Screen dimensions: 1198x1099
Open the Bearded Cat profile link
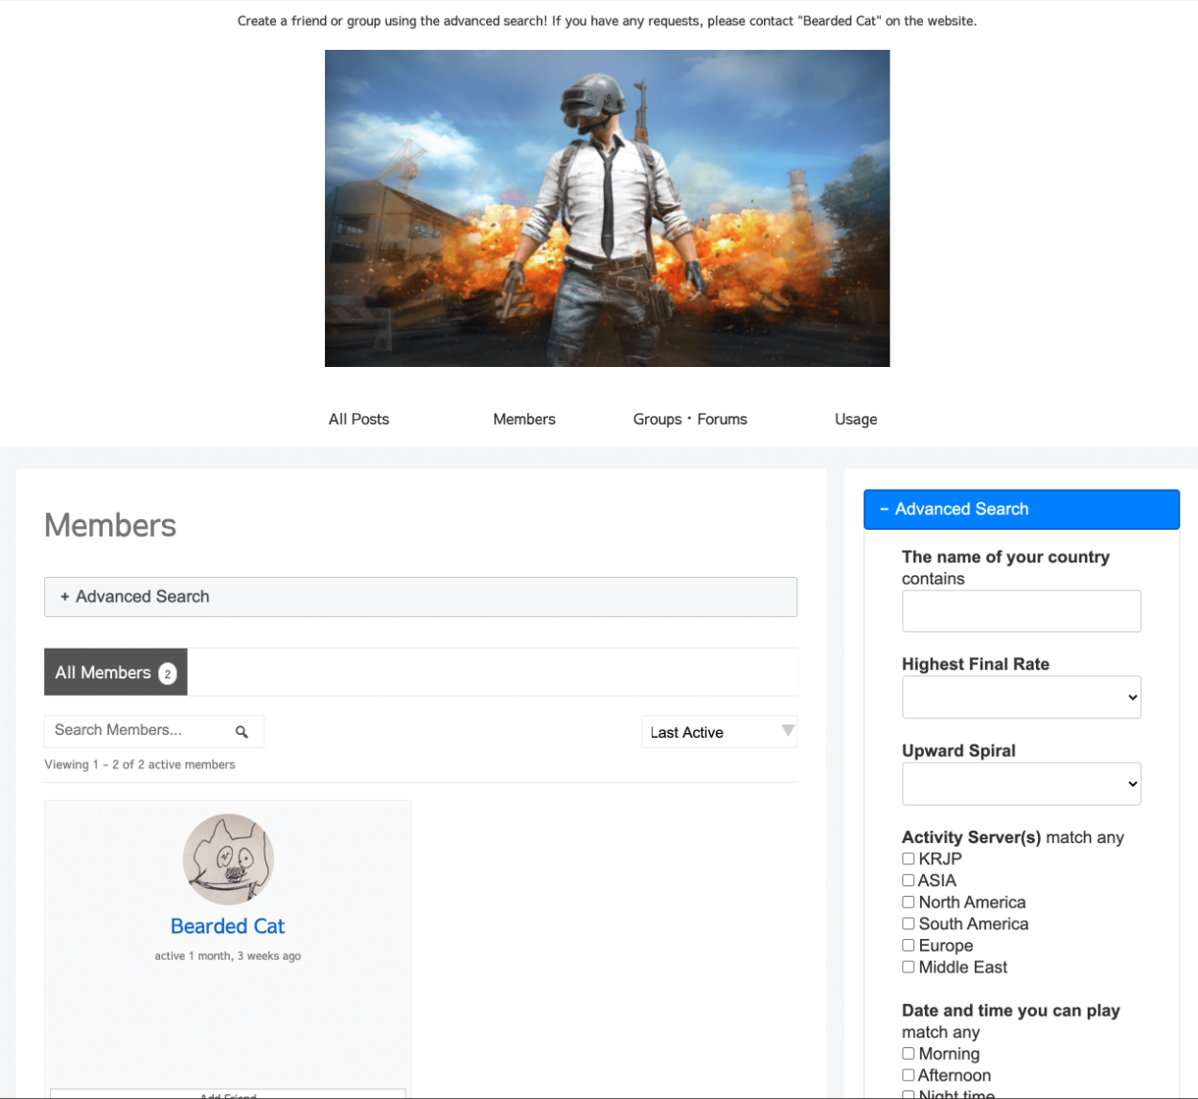227,927
